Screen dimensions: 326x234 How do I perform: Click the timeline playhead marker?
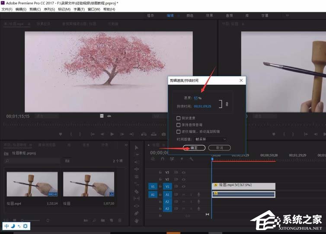pyautogui.click(x=212, y=159)
